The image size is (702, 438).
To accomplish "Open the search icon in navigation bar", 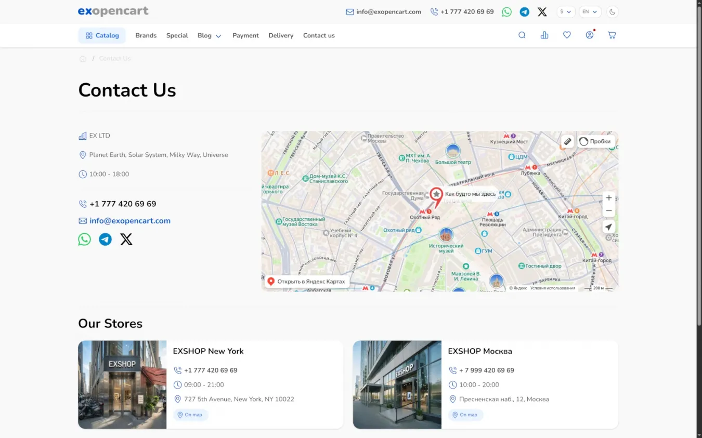I will click(522, 35).
